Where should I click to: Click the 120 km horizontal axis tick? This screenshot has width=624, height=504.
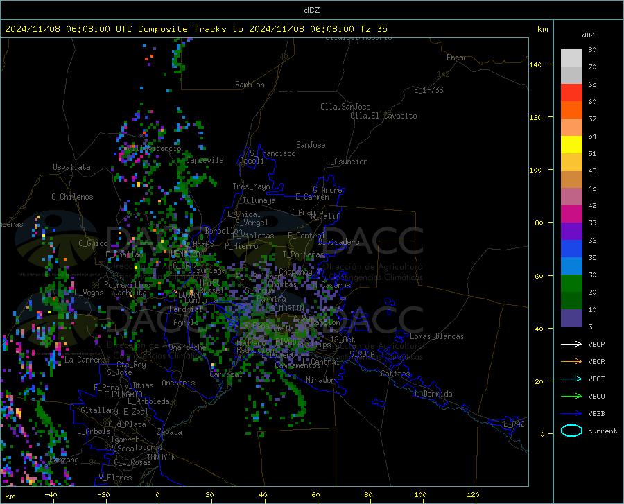473,495
